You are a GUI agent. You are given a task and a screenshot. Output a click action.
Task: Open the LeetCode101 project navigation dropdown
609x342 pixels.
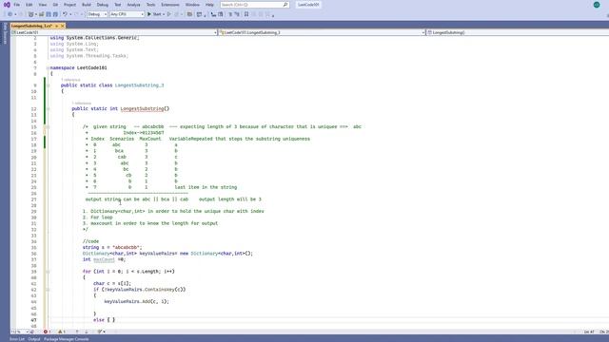coord(114,32)
